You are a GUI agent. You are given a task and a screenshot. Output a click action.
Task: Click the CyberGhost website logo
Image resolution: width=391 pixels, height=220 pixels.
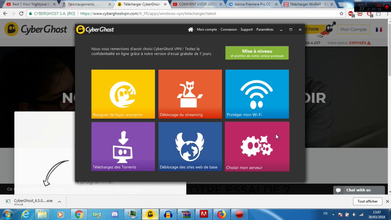point(36,29)
